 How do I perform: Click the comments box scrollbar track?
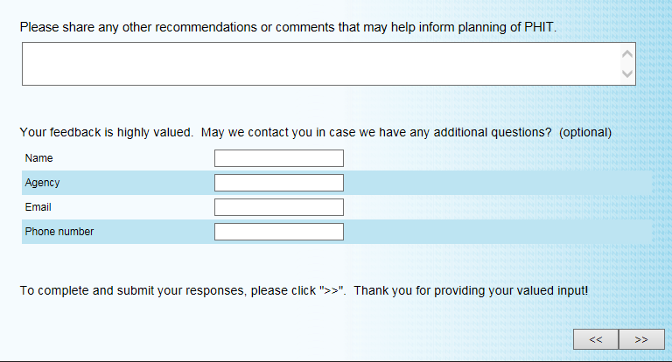626,64
